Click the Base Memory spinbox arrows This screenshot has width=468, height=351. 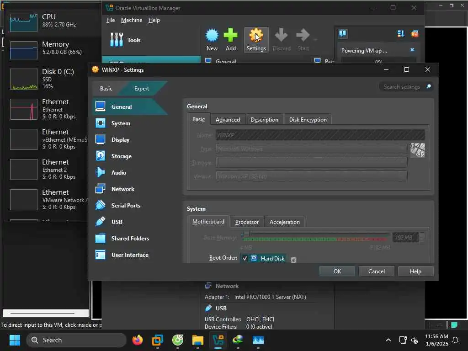coord(422,237)
